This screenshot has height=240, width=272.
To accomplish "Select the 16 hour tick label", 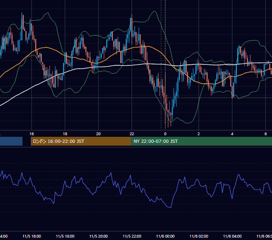I will [x=32, y=134].
